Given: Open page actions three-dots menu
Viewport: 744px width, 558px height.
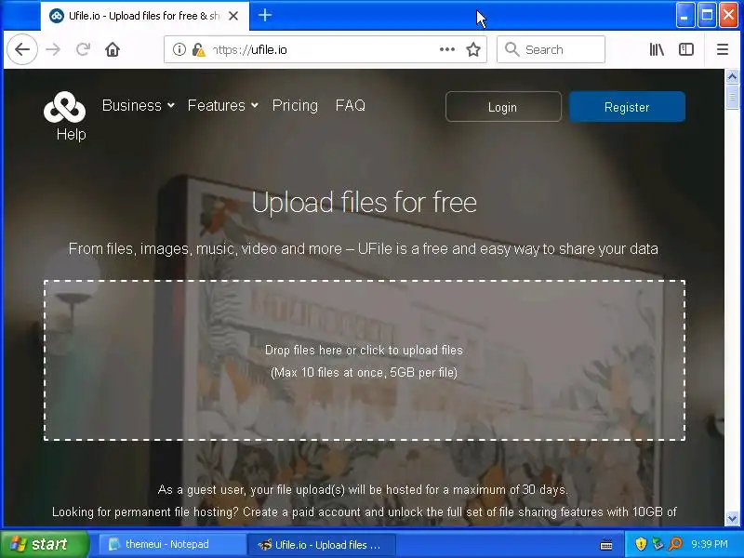Looking at the screenshot, I should (447, 49).
